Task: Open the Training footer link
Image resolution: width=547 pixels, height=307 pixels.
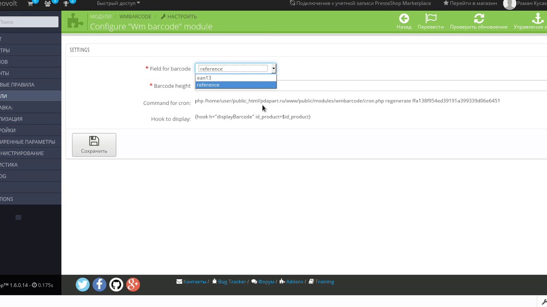Action: coord(321,282)
